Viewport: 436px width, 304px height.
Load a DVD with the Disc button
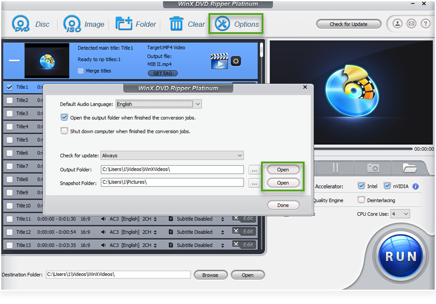[30, 24]
